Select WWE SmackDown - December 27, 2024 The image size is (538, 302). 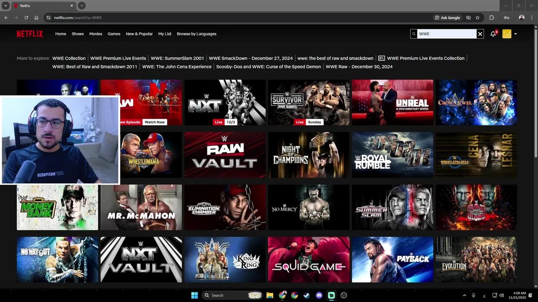point(251,58)
